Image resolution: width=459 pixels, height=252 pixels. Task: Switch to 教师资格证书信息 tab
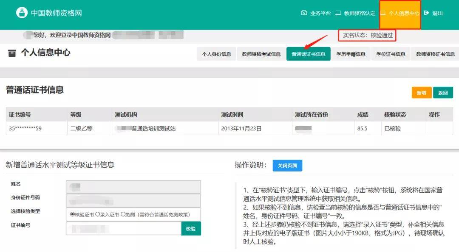[435, 54]
